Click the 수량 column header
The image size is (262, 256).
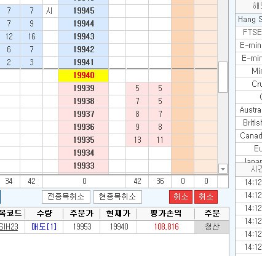pos(44,214)
